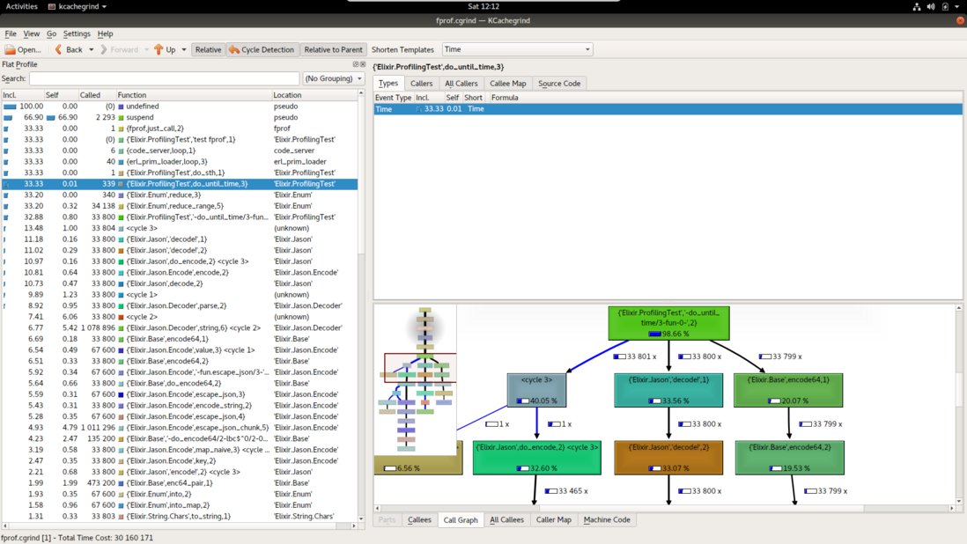This screenshot has height=544, width=967.
Task: Click the call graph overview thumbnail
Action: 416,379
